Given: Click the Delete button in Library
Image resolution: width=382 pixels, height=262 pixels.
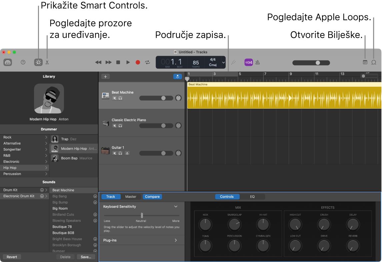Looking at the screenshot, I should [x=65, y=257].
